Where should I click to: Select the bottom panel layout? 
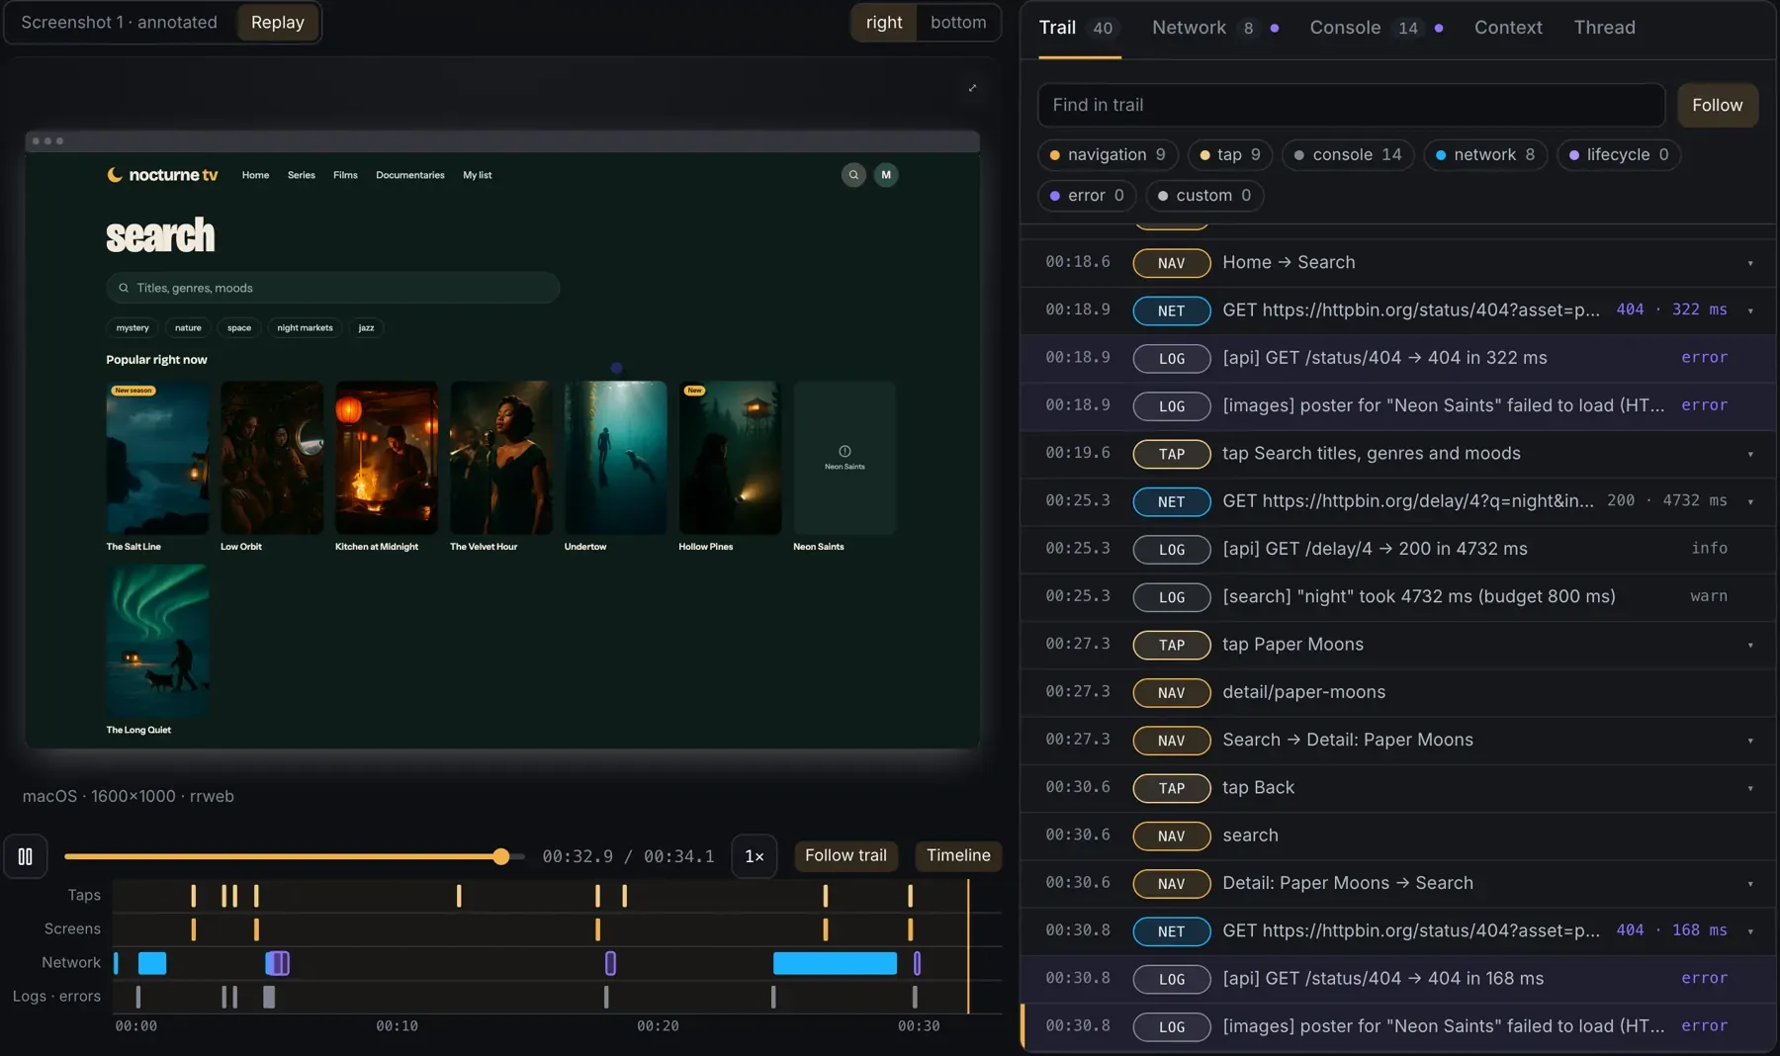point(958,23)
